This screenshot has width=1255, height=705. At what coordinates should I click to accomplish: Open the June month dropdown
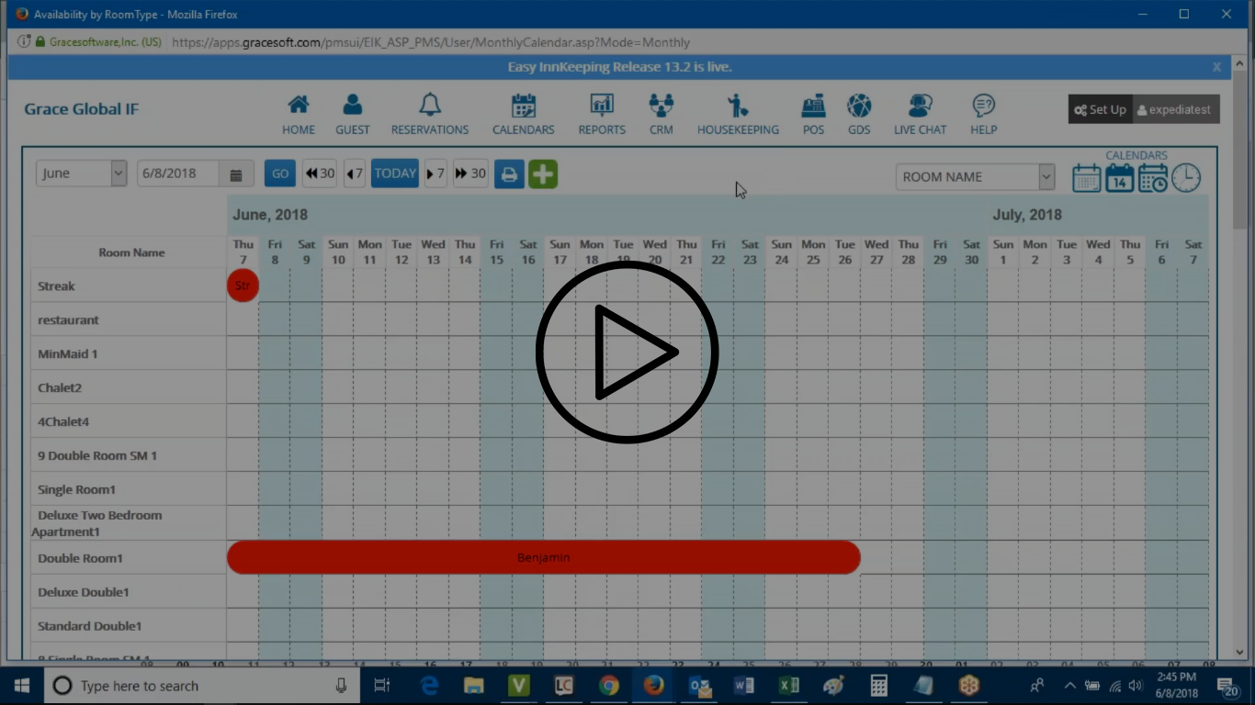[x=80, y=173]
